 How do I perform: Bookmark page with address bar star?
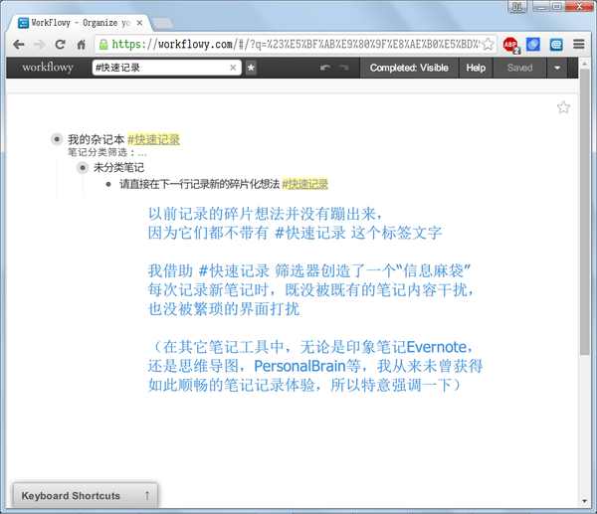click(488, 44)
